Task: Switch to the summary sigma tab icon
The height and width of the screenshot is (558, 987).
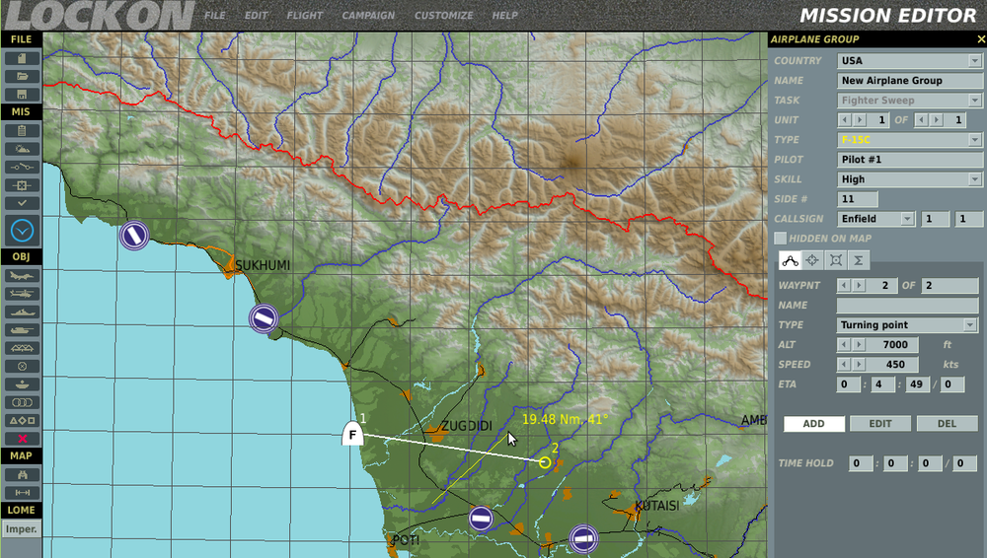Action: 858,260
